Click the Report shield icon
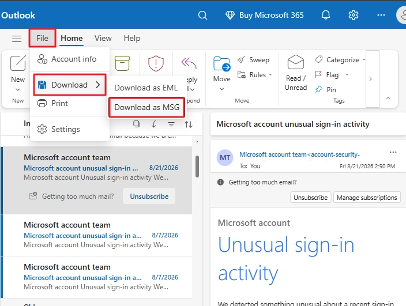 click(x=156, y=63)
